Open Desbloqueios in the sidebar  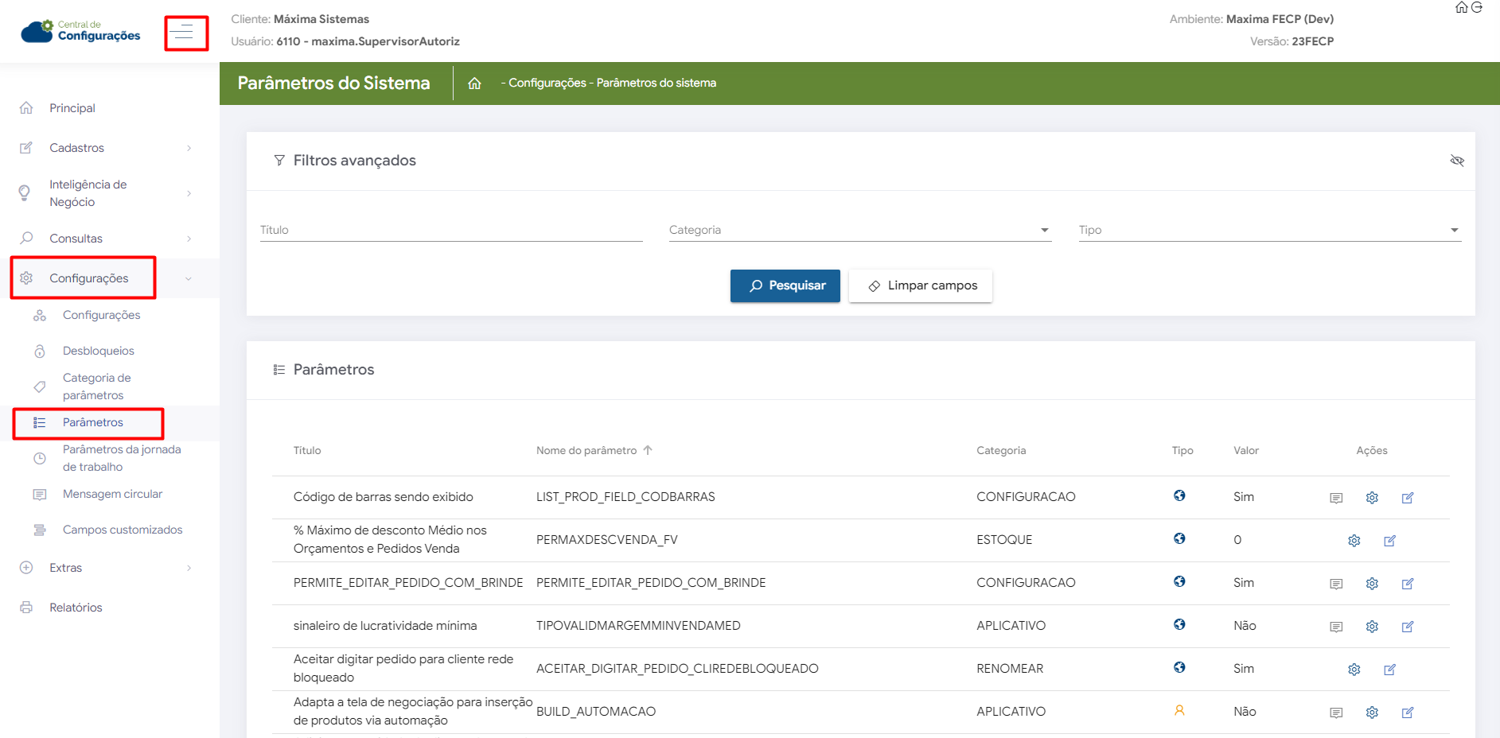coord(98,351)
